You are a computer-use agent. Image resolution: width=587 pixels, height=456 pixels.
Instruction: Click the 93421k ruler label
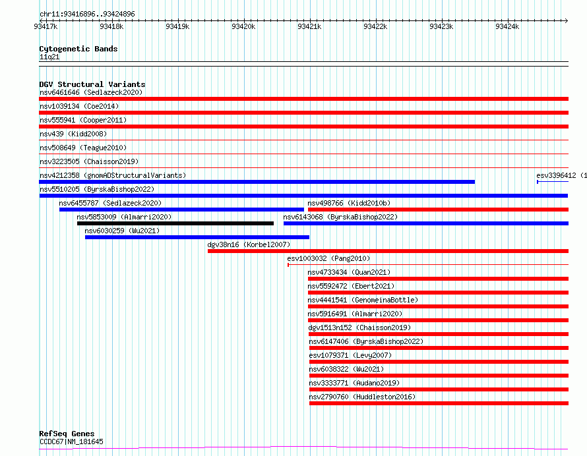309,26
